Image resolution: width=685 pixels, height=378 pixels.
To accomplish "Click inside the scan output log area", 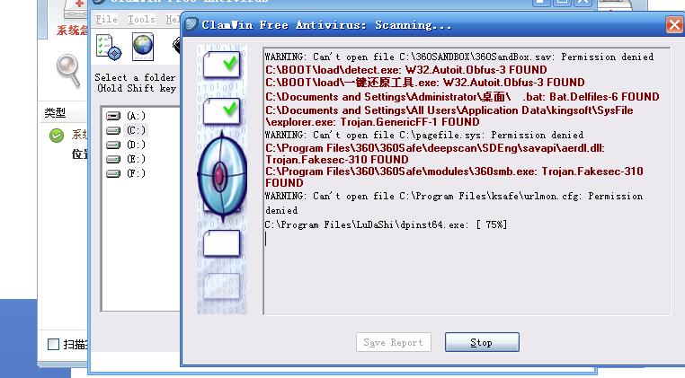I will pos(467,180).
